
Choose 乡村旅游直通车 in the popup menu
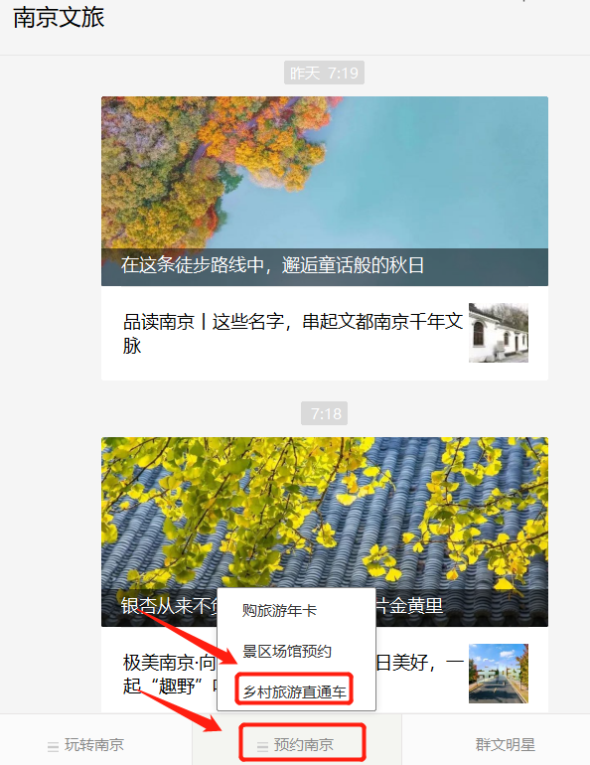(294, 691)
